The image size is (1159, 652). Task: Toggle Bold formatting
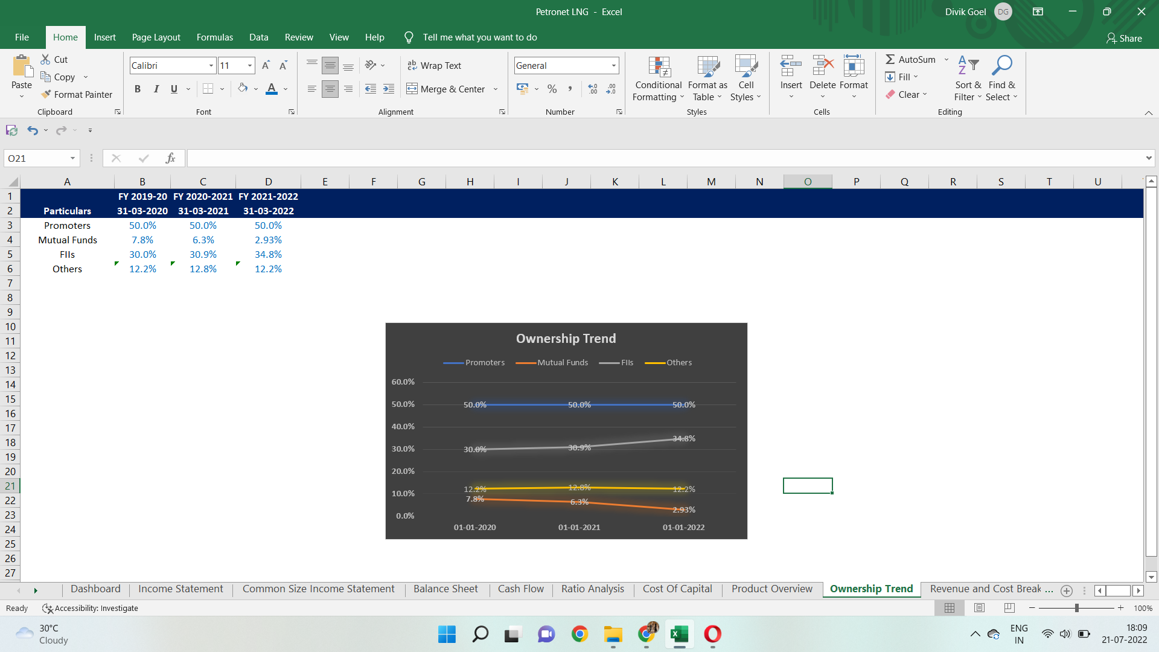(x=138, y=89)
